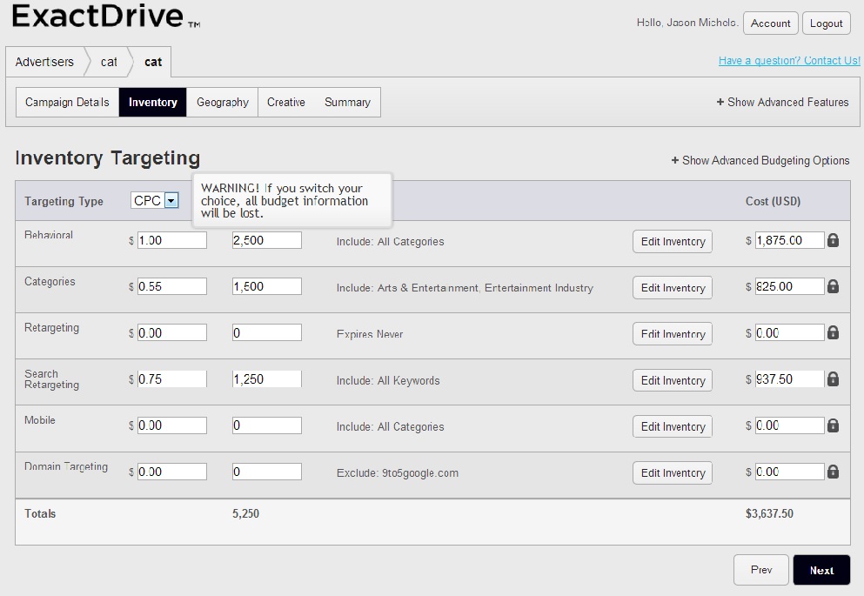Toggle the lock icon for Categories cost
864x596 pixels.
tap(833, 286)
